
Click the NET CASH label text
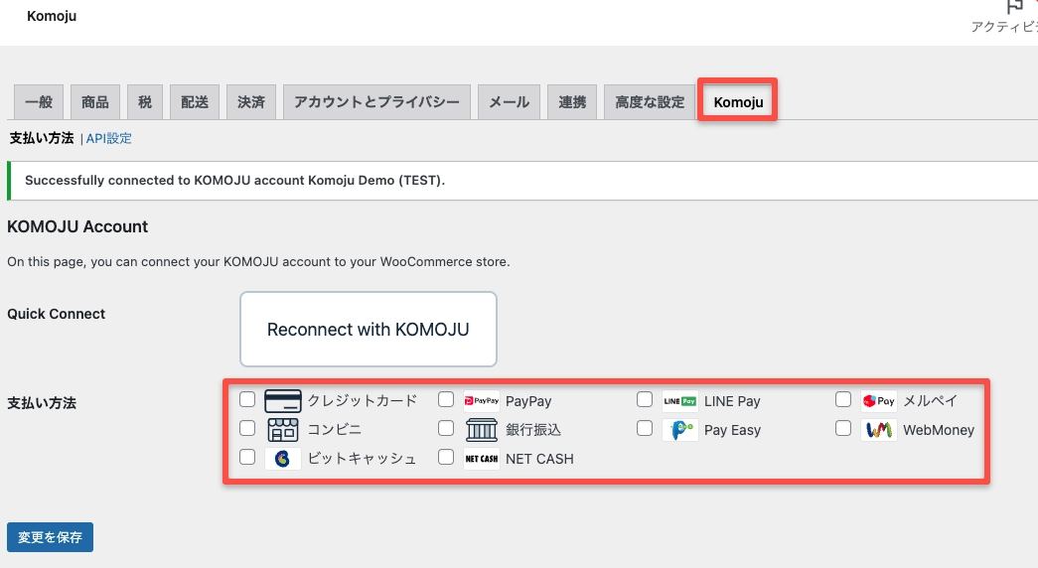pyautogui.click(x=539, y=459)
